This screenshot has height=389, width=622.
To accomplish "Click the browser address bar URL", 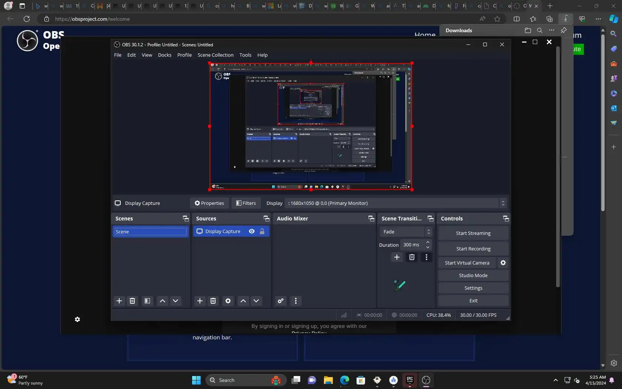I will click(93, 19).
